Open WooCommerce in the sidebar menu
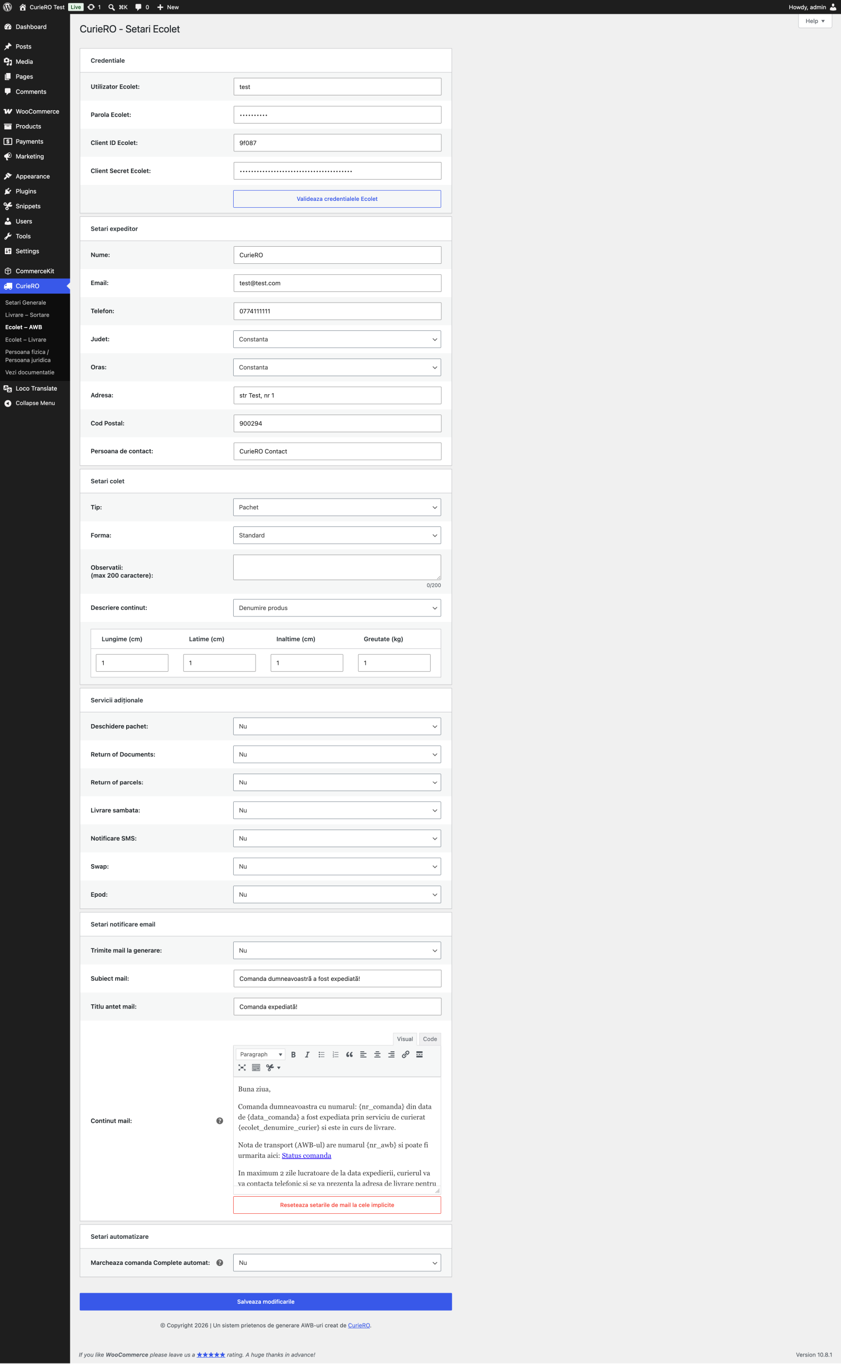 [35, 111]
